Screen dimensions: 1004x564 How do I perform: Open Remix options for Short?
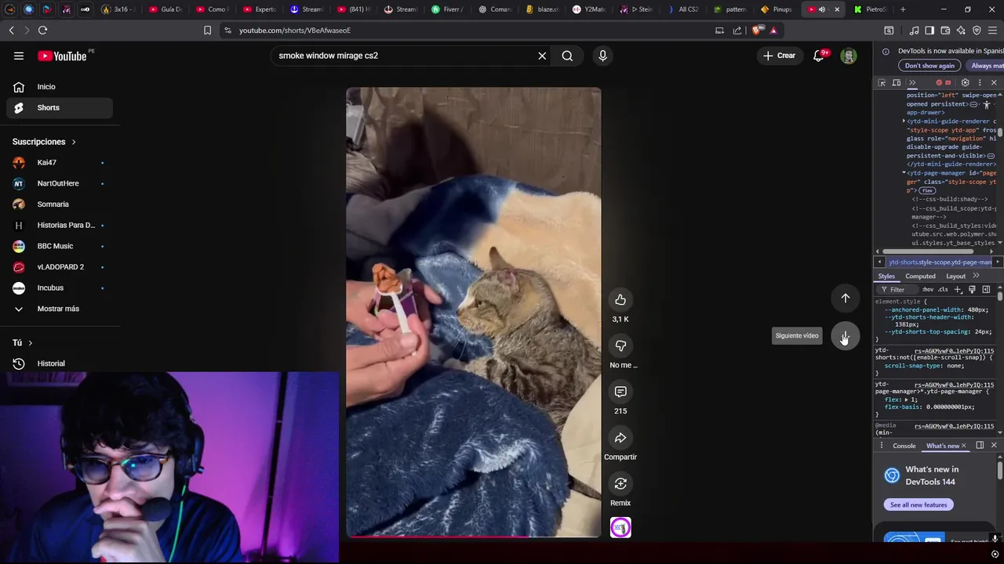[x=620, y=484]
